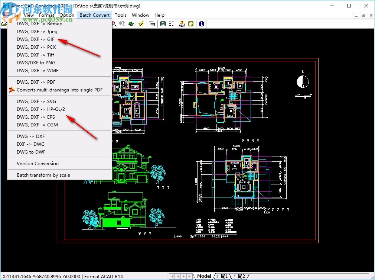Open the help book icon
Image resolution: width=375 pixels, height=280 pixels.
click(x=182, y=24)
